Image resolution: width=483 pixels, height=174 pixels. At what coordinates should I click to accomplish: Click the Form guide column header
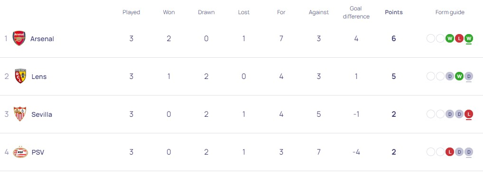coord(450,12)
